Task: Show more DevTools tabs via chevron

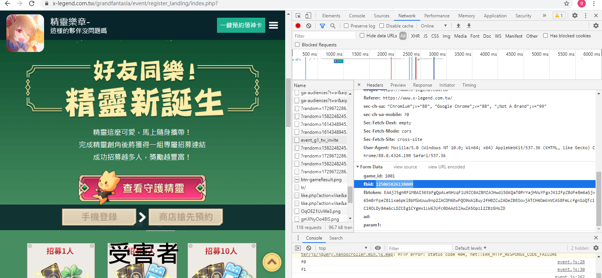Action: pos(544,15)
